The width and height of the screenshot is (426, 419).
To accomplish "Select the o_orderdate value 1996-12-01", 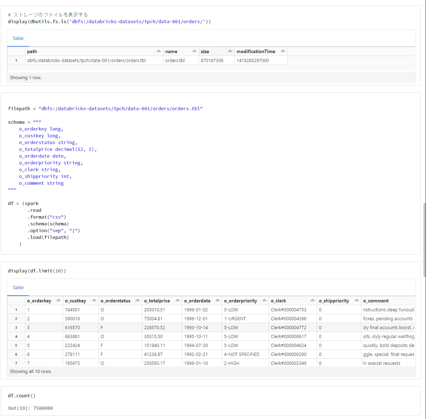I will point(202,319).
